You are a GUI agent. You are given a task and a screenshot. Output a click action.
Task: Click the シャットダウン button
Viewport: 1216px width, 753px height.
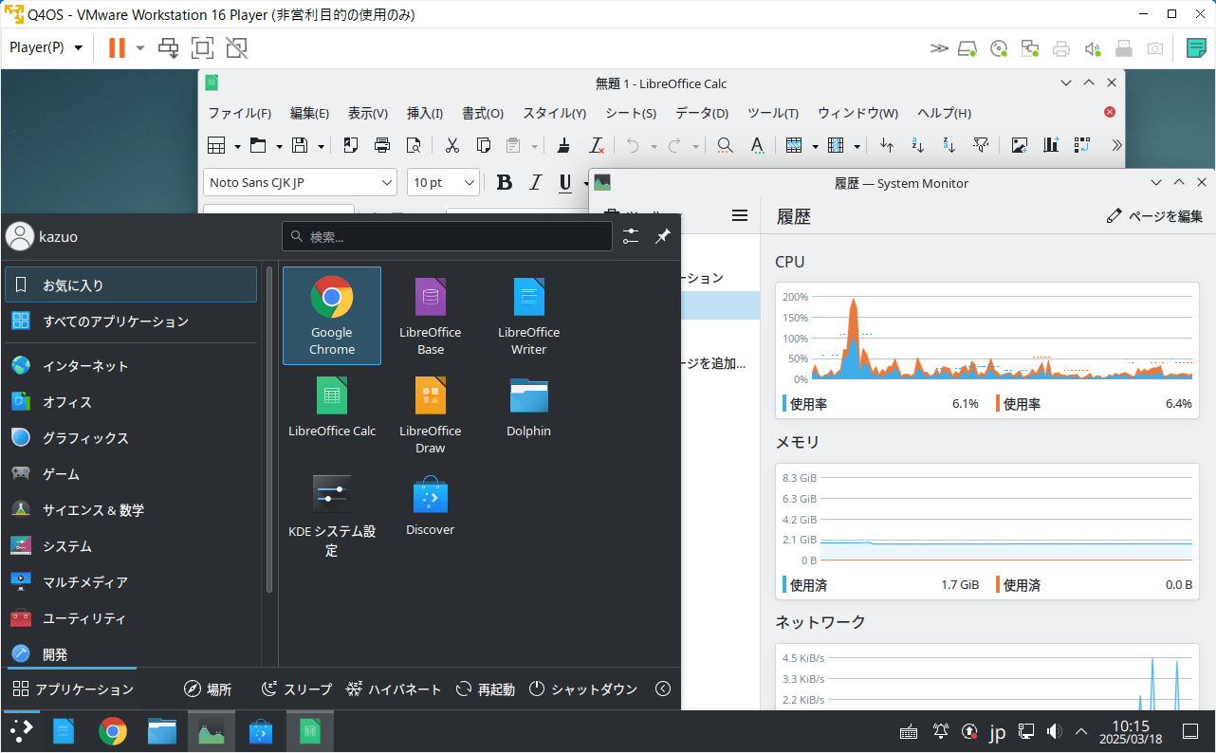coord(583,689)
